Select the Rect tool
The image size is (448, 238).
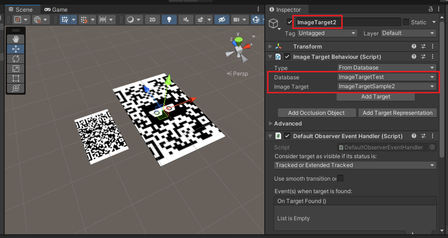16,78
